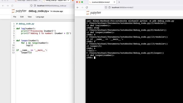
Task: Click the '(Pdb) step' terminal line
Action: (93, 28)
